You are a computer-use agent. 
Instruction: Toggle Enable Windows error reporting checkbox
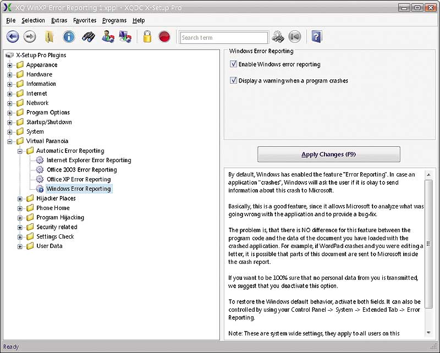click(x=233, y=64)
